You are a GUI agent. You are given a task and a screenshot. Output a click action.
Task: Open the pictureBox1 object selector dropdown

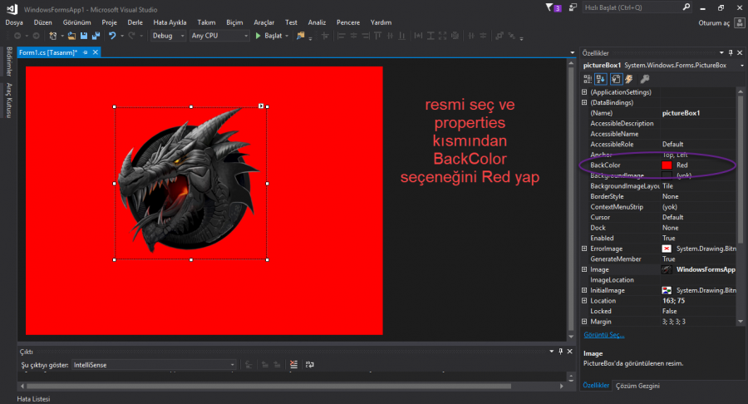pos(742,66)
